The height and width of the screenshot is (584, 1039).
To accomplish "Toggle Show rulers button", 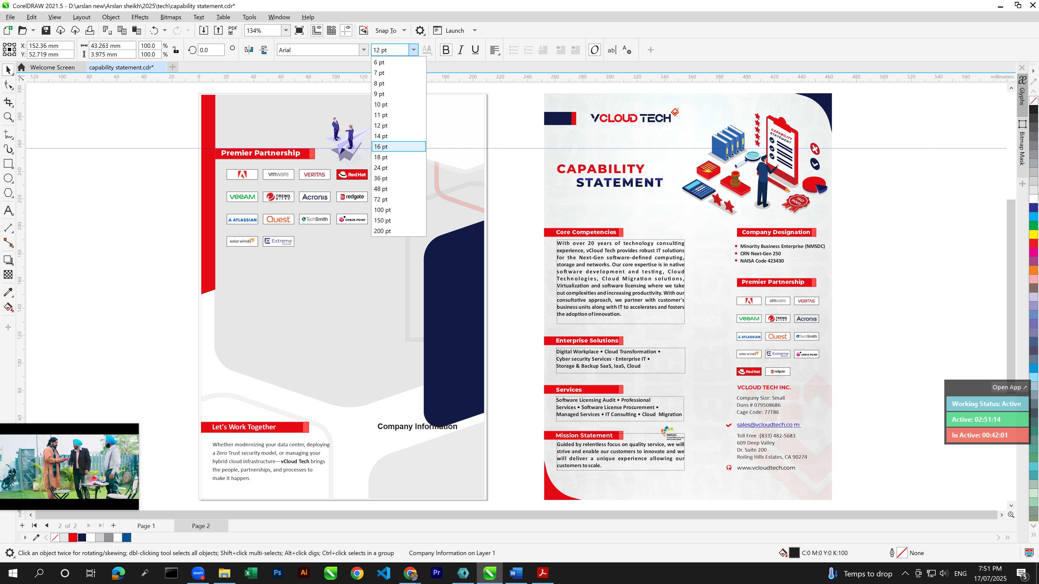I will (317, 30).
